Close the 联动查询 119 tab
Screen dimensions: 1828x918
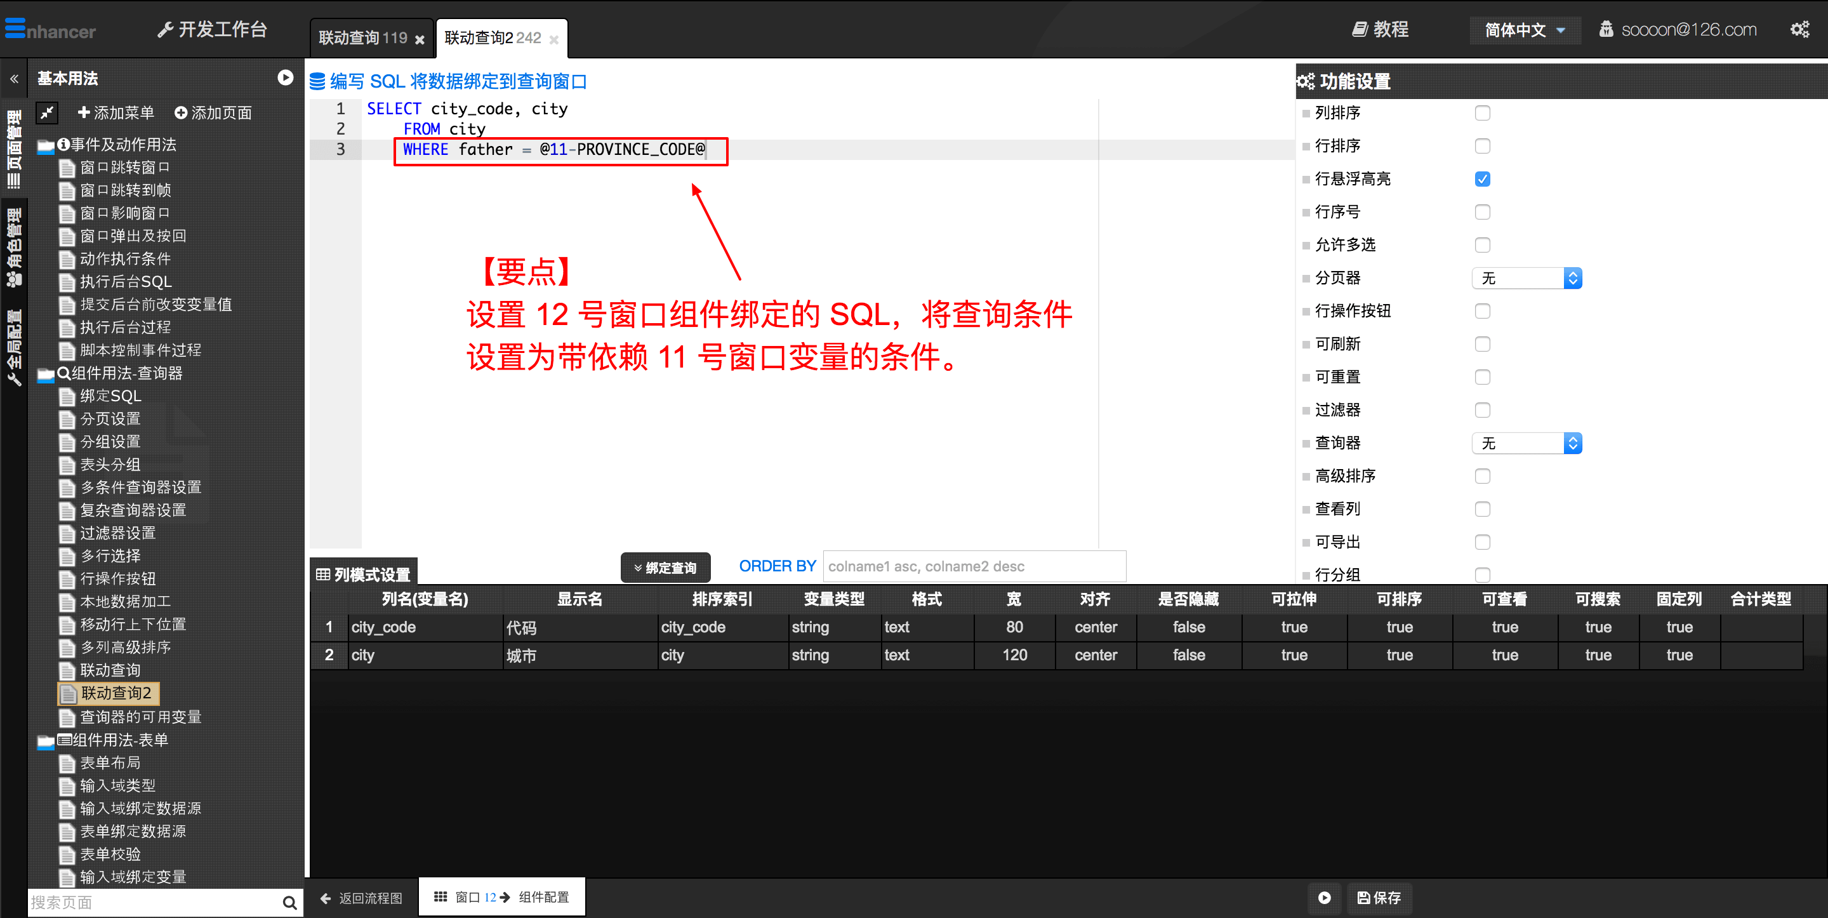pos(420,40)
